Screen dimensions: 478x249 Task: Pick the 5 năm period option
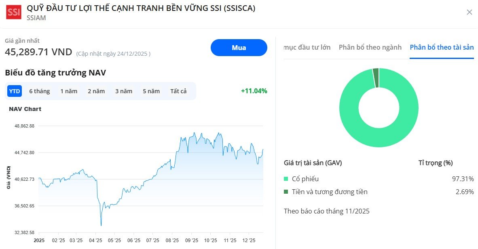pyautogui.click(x=151, y=91)
